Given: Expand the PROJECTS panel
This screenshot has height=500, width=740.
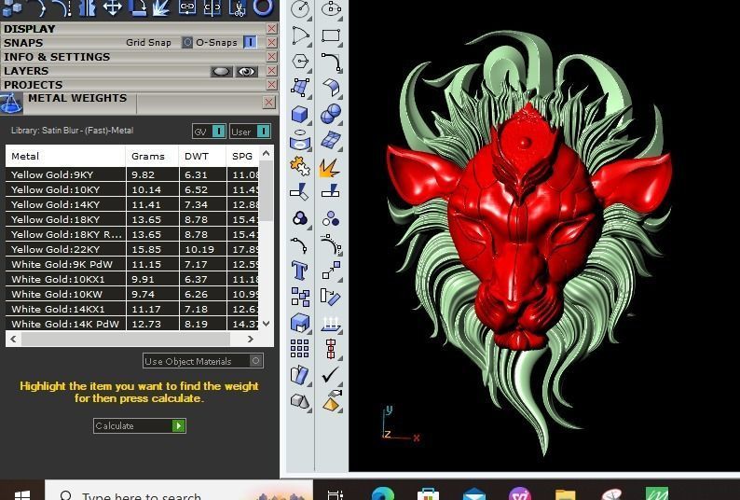Looking at the screenshot, I should pyautogui.click(x=33, y=85).
